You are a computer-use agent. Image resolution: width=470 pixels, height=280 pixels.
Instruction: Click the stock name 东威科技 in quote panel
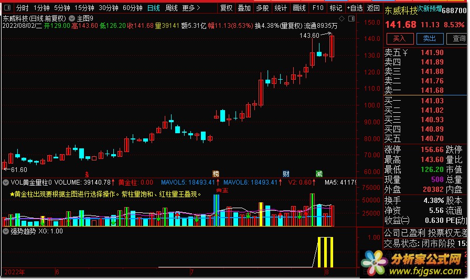(401, 11)
